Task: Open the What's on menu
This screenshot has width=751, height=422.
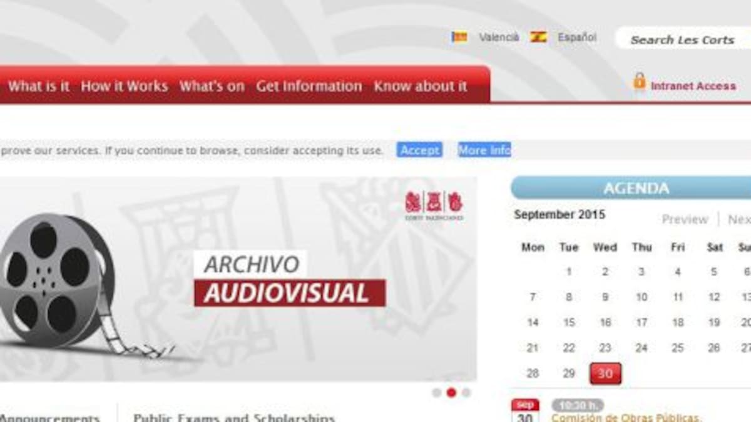Action: tap(212, 86)
